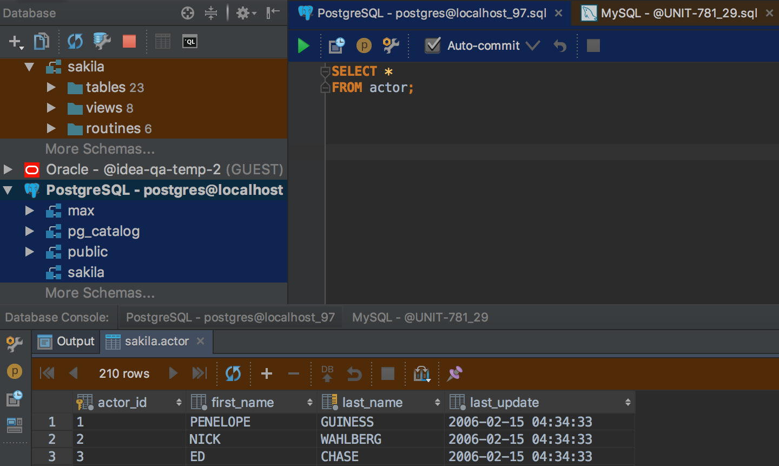This screenshot has height=466, width=779.
Task: Go to last page of results
Action: (200, 373)
